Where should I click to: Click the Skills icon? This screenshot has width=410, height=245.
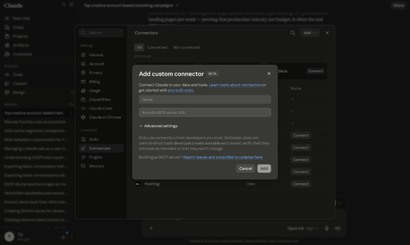coord(83,139)
